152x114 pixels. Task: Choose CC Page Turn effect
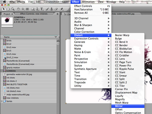pyautogui.click(x=128, y=62)
